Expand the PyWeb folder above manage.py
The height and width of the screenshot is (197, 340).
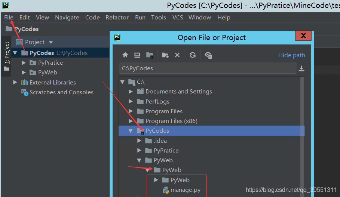[156, 180]
